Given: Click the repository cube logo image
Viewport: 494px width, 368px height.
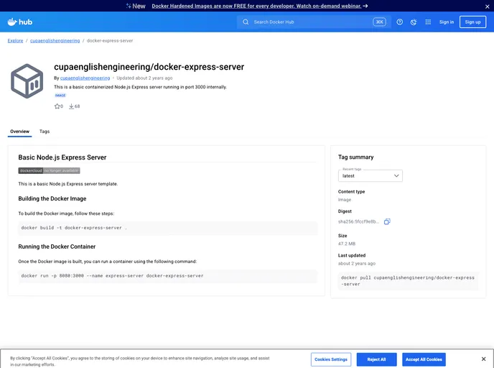Looking at the screenshot, I should point(27,81).
